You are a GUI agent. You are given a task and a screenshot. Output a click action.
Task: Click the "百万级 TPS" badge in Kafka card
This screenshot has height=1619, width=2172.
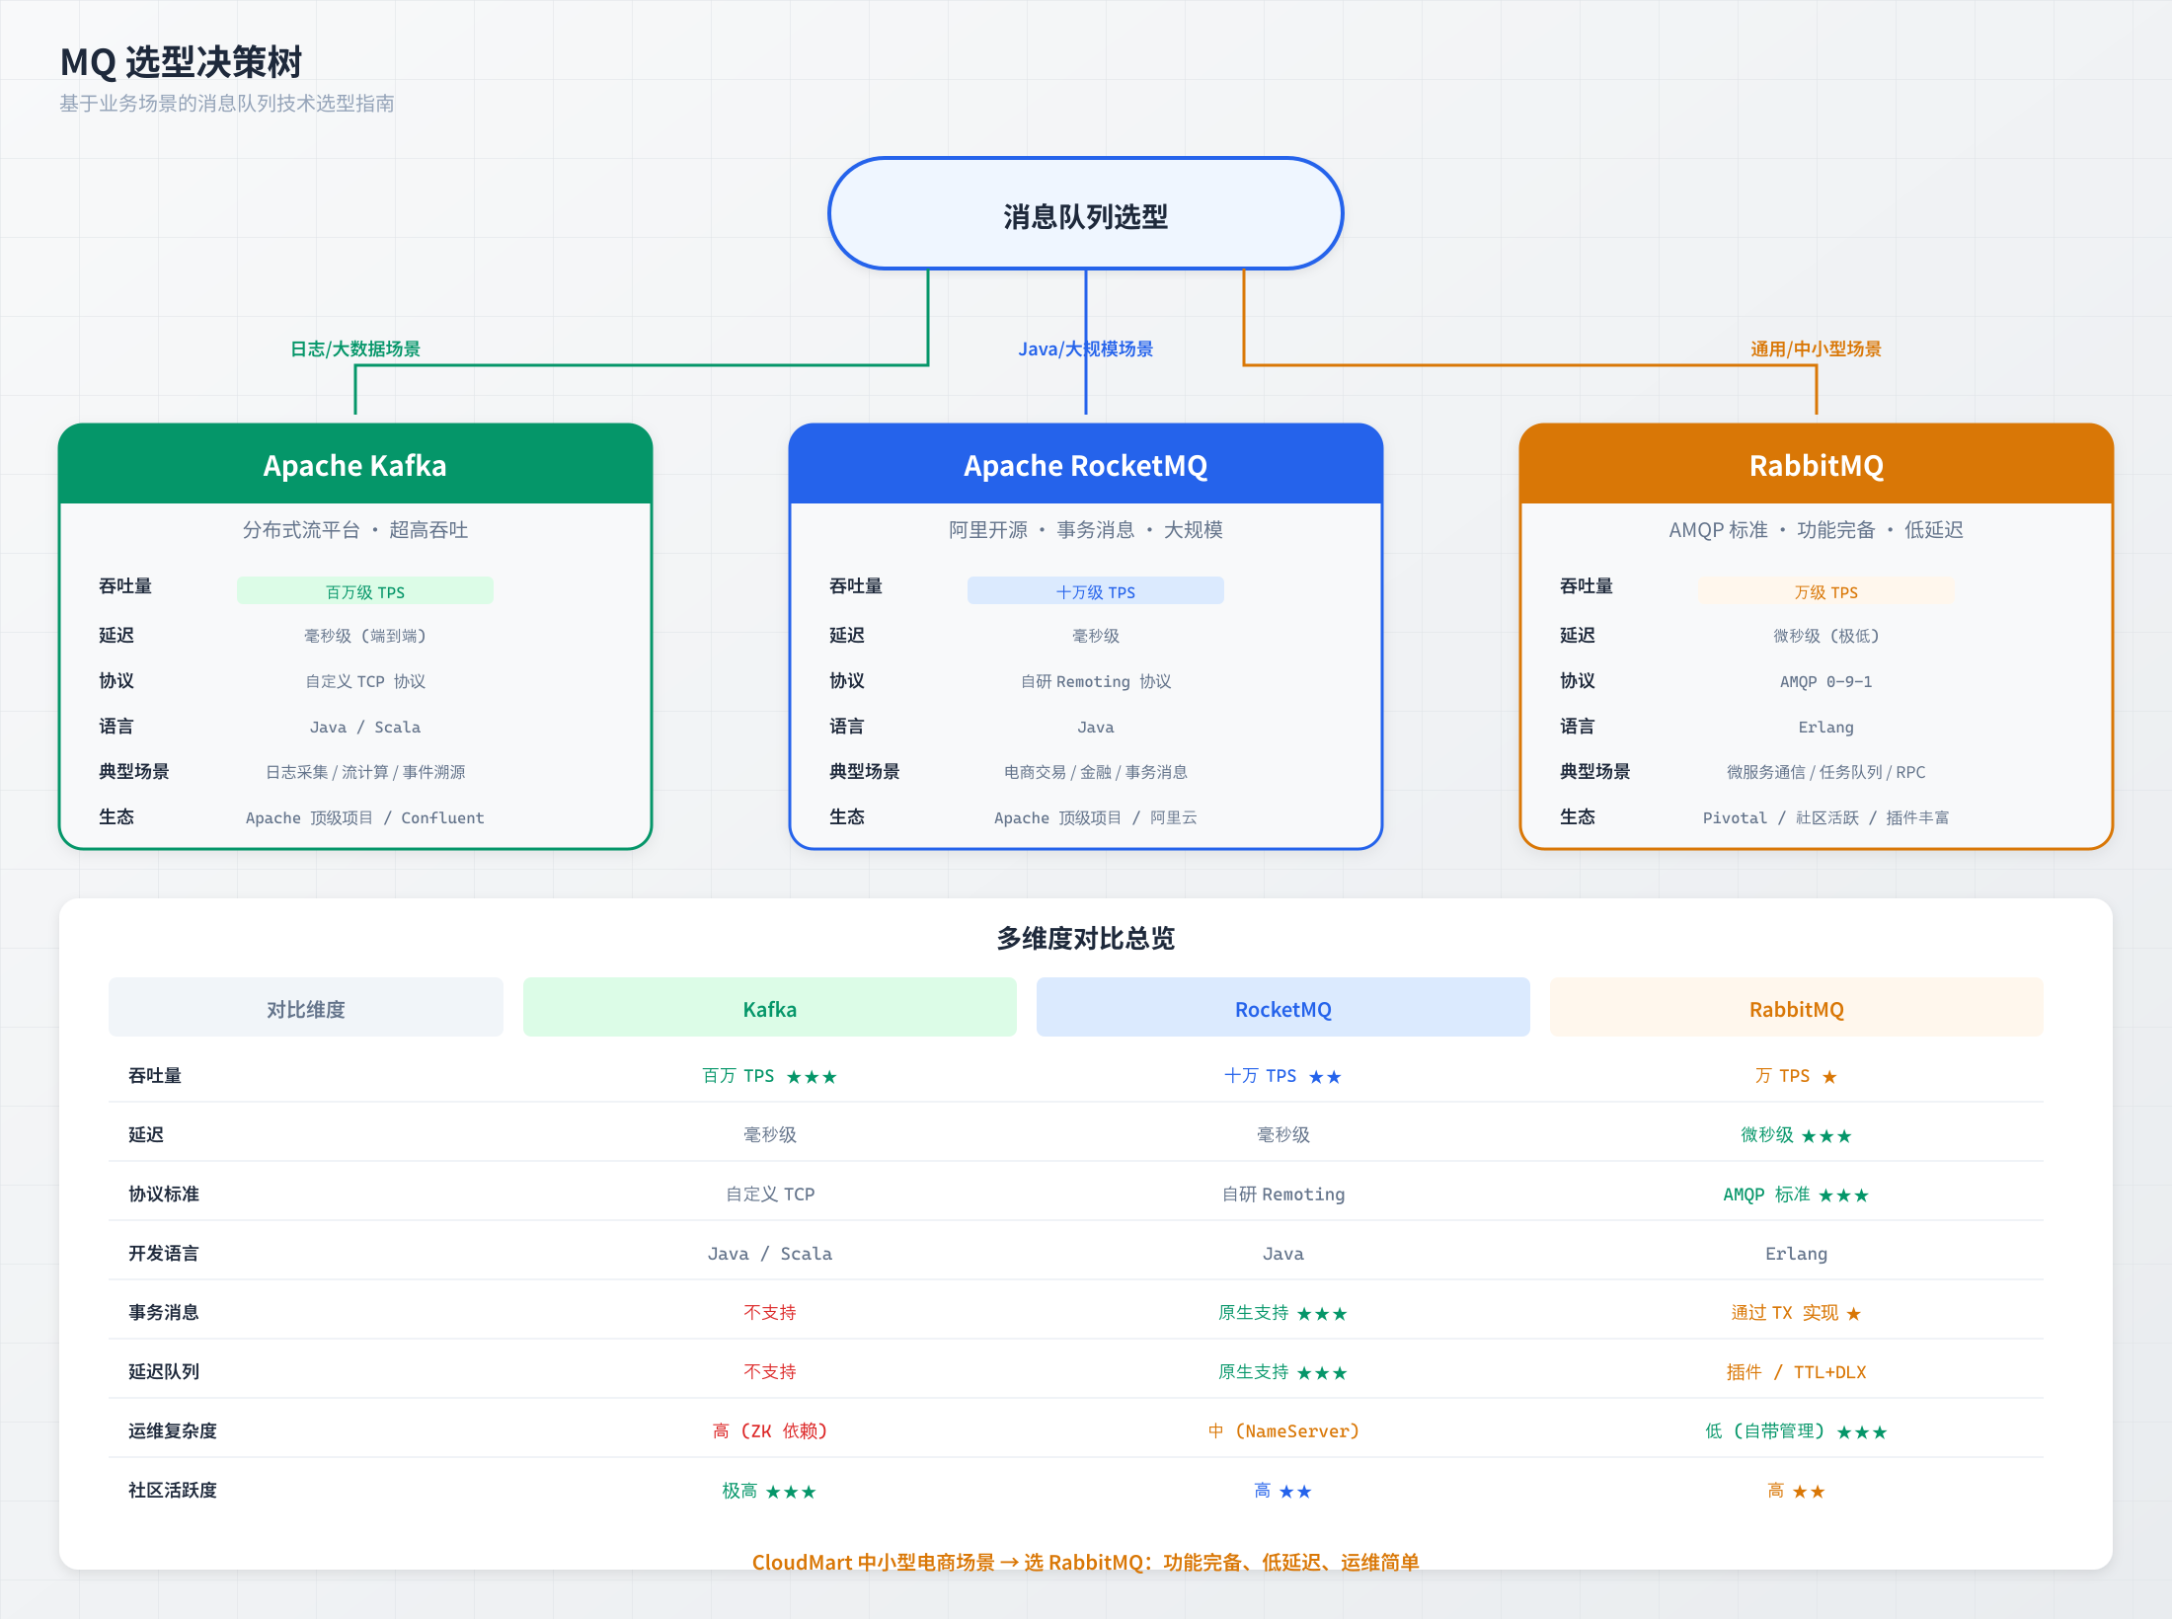pos(365,591)
